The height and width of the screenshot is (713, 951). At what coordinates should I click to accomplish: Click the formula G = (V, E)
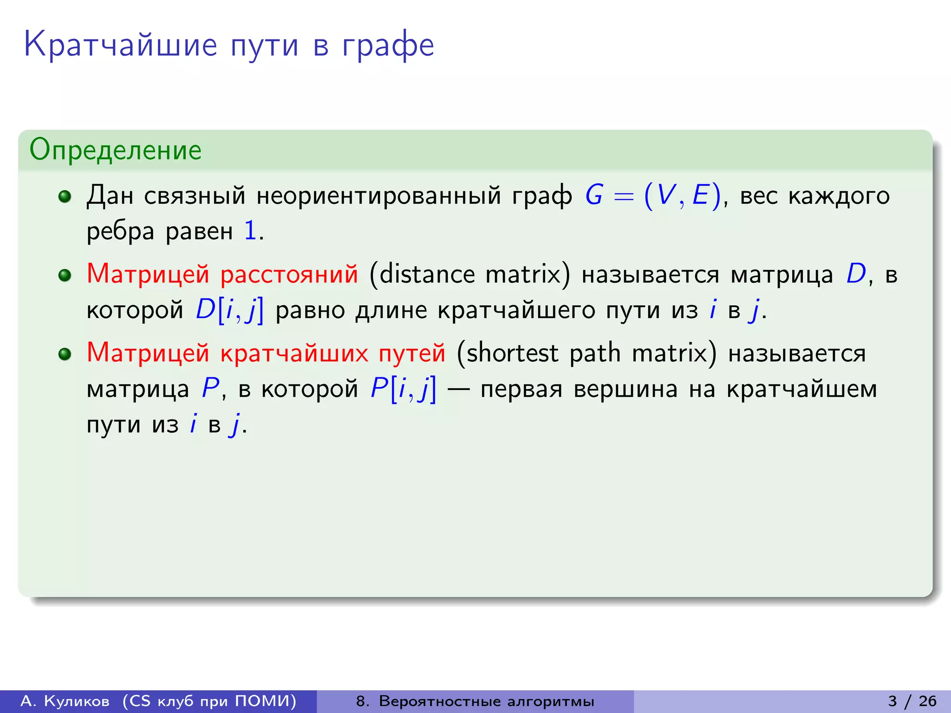coord(652,195)
